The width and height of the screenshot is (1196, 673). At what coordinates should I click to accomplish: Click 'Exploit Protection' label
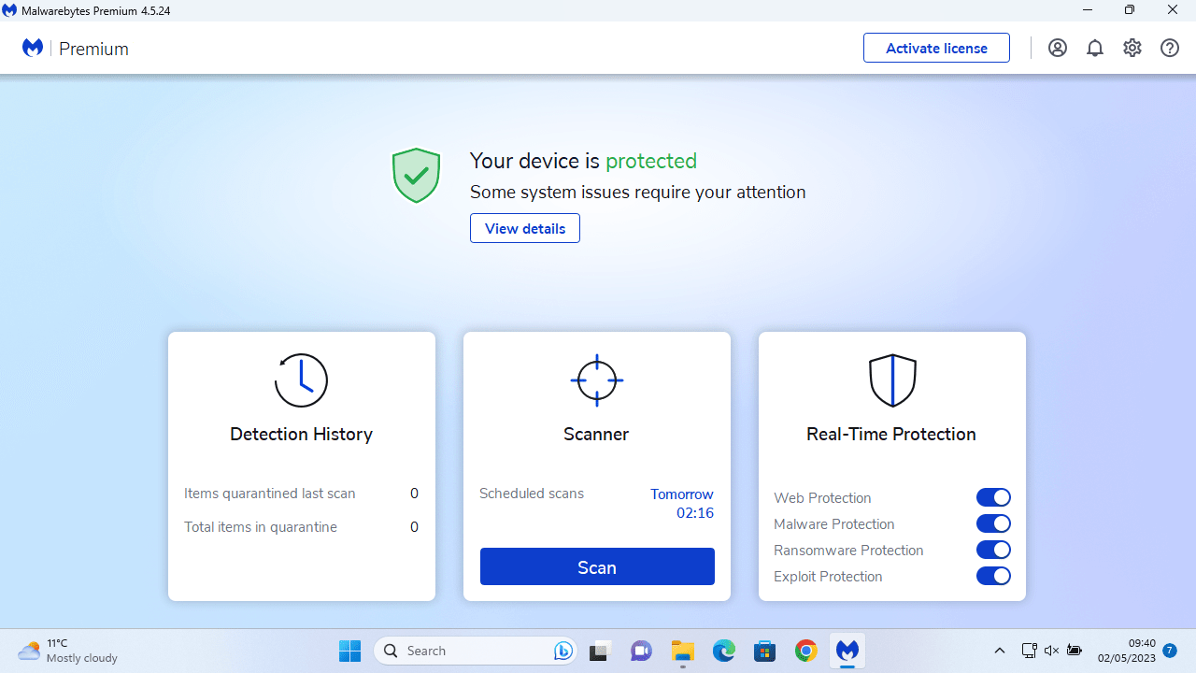828,577
